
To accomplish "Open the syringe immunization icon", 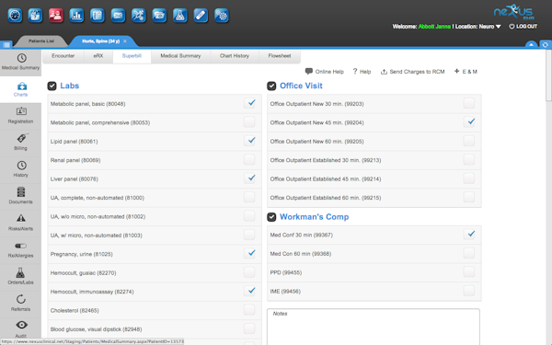I will pyautogui.click(x=139, y=16).
